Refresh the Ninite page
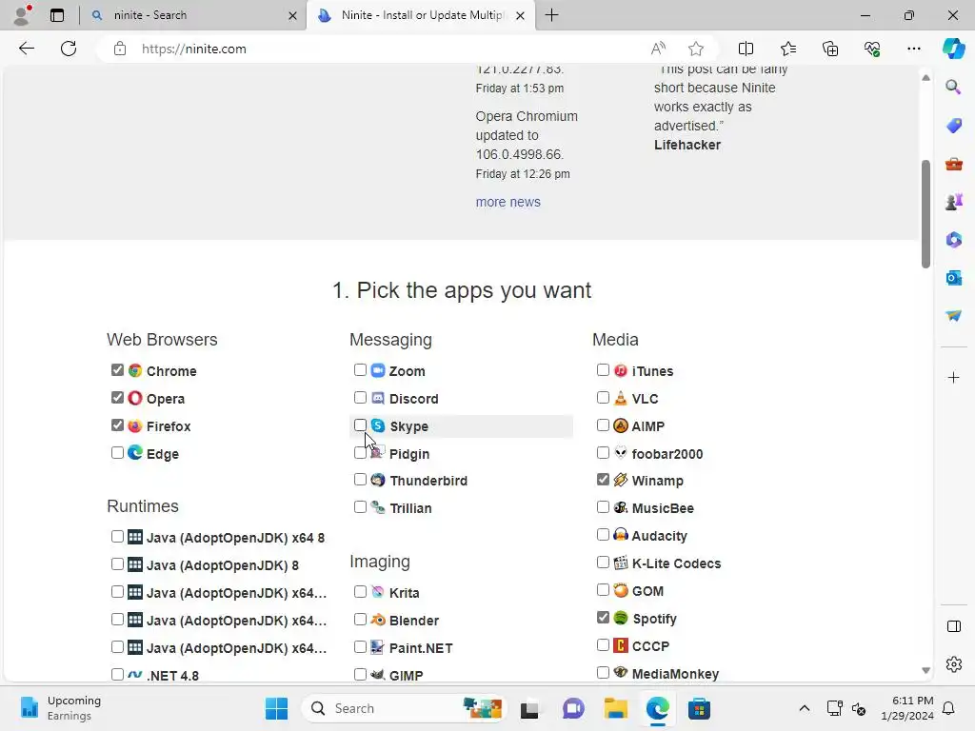 tap(69, 49)
